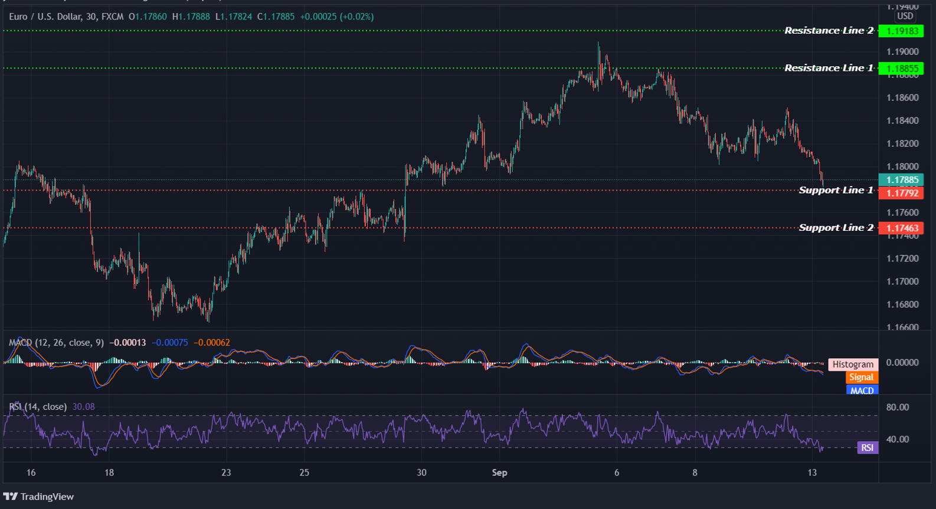
Task: Select the Support Line 1 text label
Action: (x=836, y=190)
